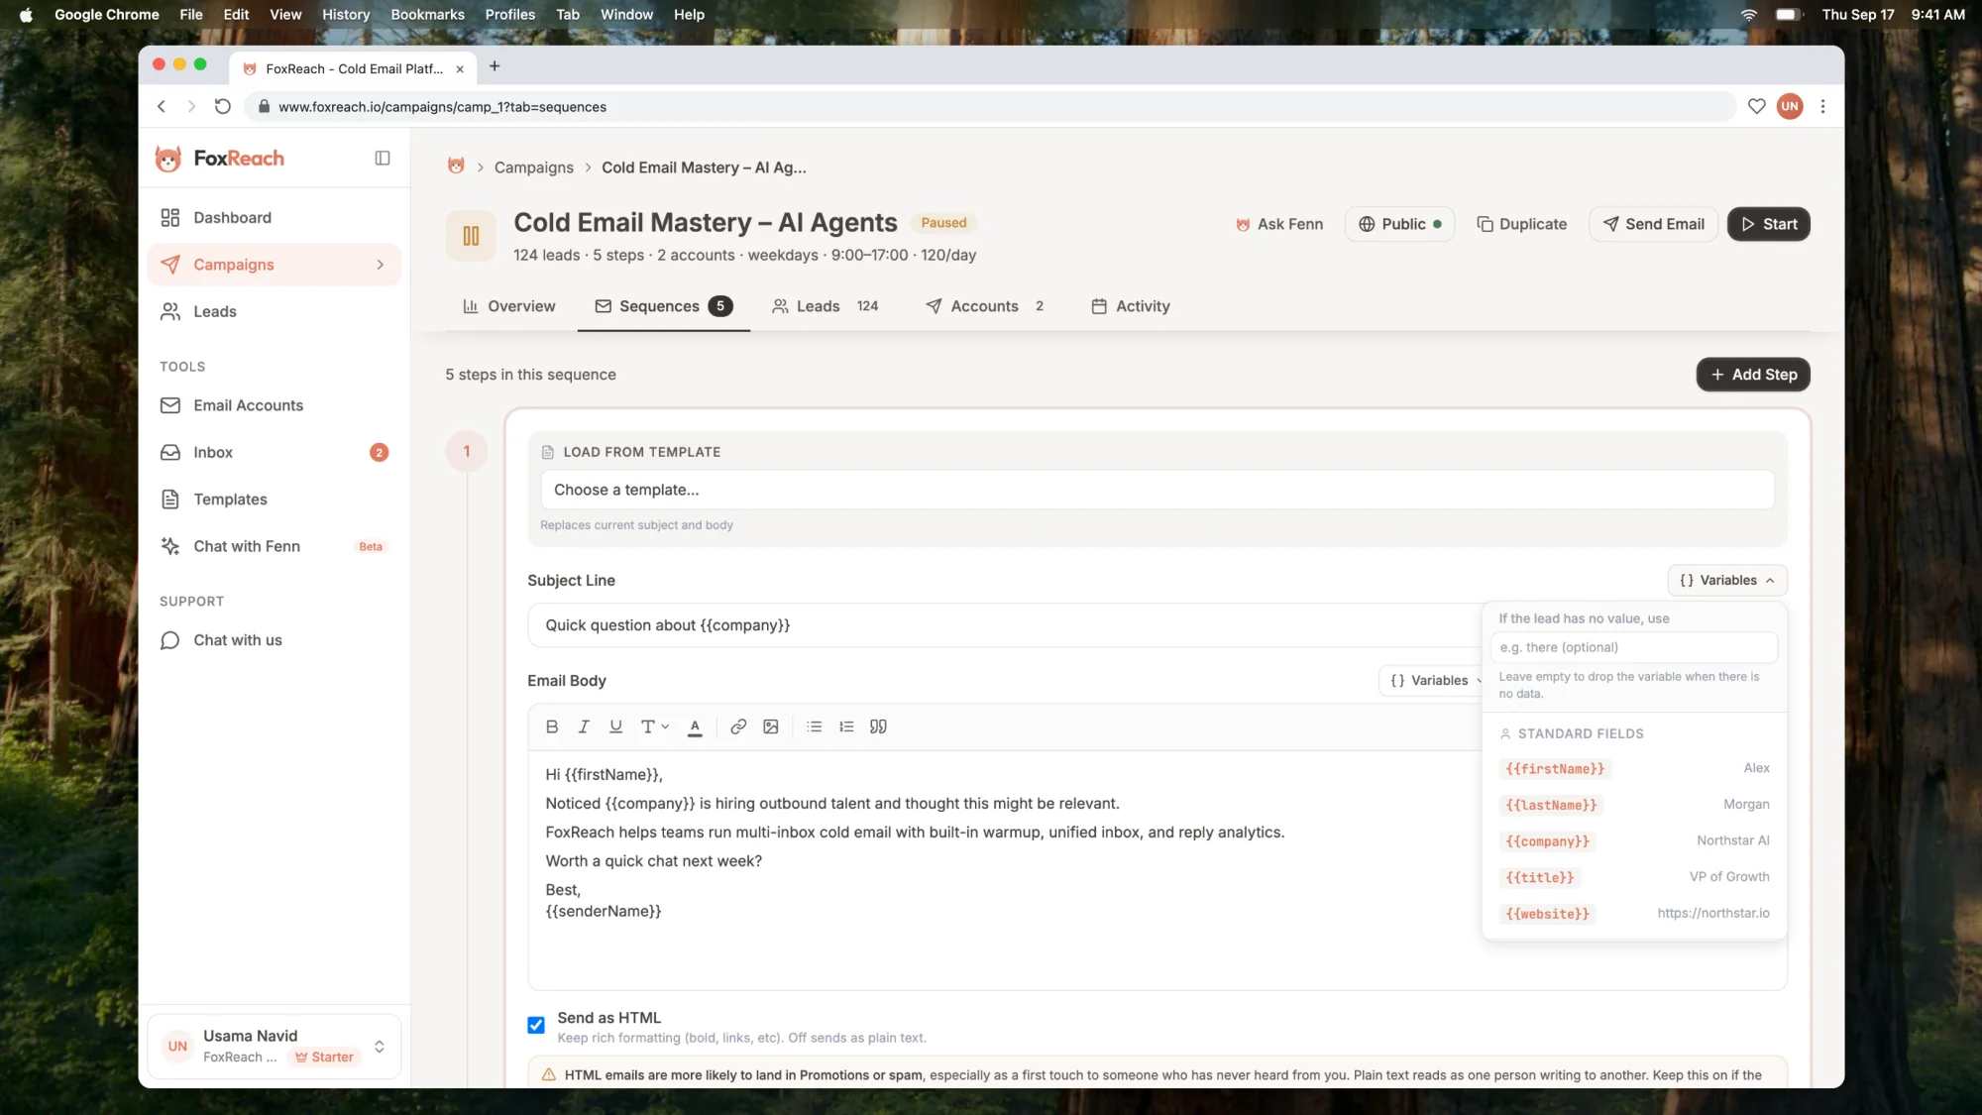Click Ask Fenn button

pos(1278,224)
